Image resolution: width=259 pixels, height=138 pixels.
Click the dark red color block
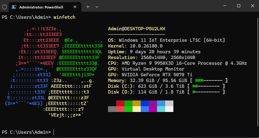tap(120, 103)
